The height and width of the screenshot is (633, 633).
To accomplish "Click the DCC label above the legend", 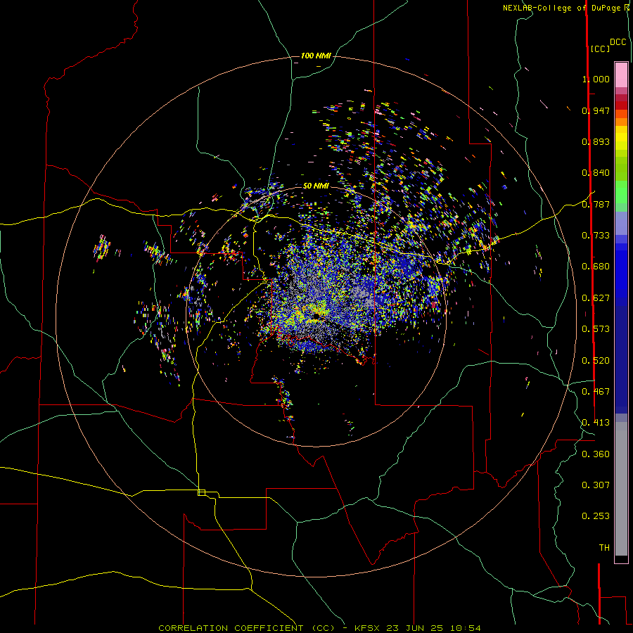I will coord(618,42).
